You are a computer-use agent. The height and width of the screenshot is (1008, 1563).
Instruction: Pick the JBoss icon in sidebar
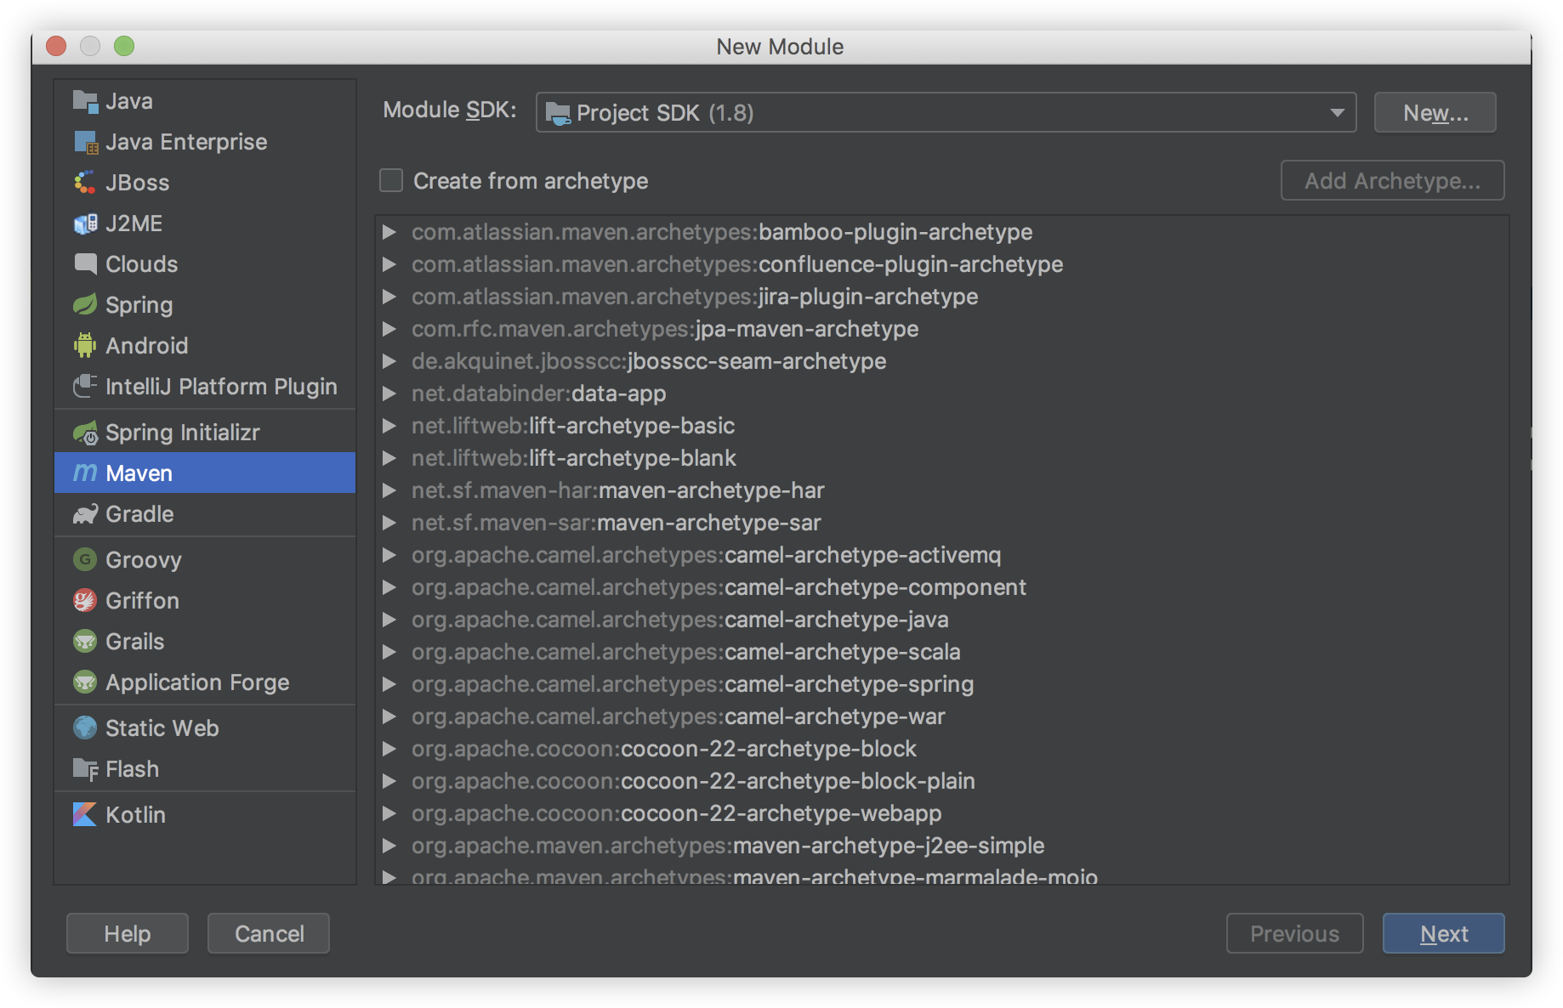pyautogui.click(x=85, y=183)
